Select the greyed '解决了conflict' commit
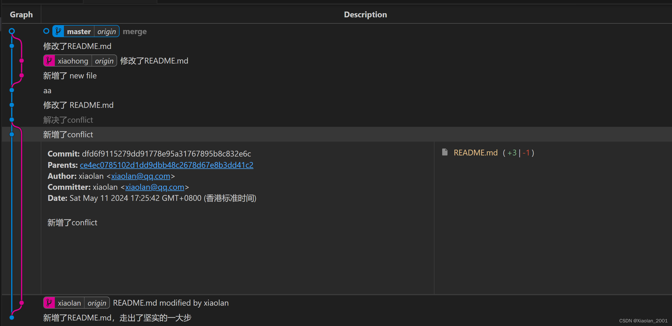This screenshot has width=672, height=326. (337, 120)
